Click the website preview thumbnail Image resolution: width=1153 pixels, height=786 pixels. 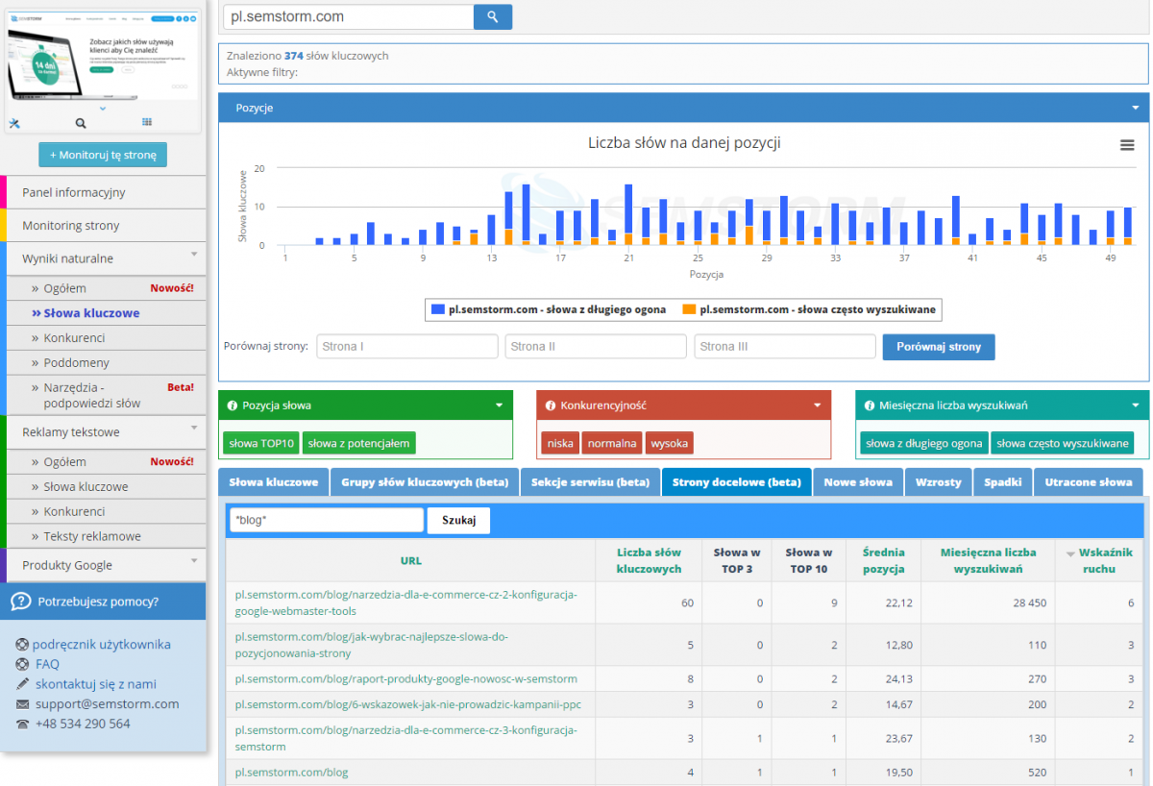coord(103,55)
